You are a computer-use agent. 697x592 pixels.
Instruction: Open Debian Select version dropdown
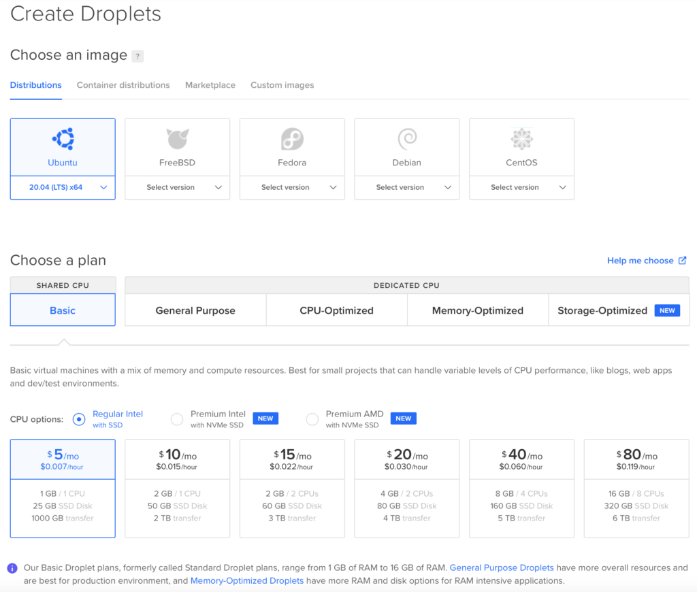[x=407, y=188]
